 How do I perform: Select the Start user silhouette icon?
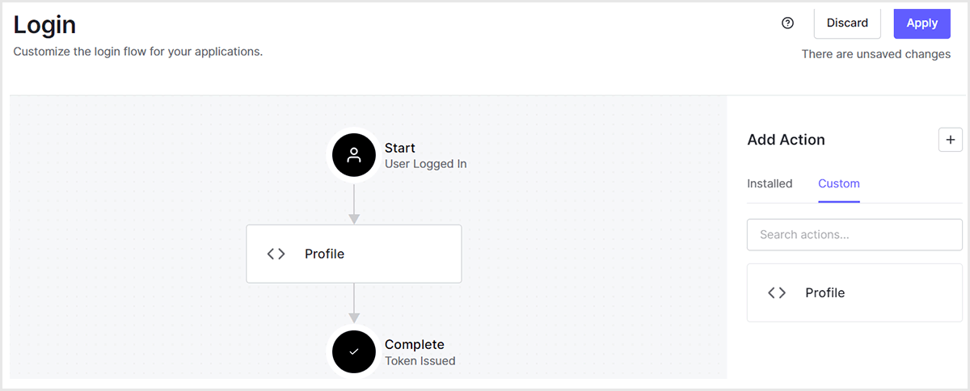pyautogui.click(x=354, y=156)
